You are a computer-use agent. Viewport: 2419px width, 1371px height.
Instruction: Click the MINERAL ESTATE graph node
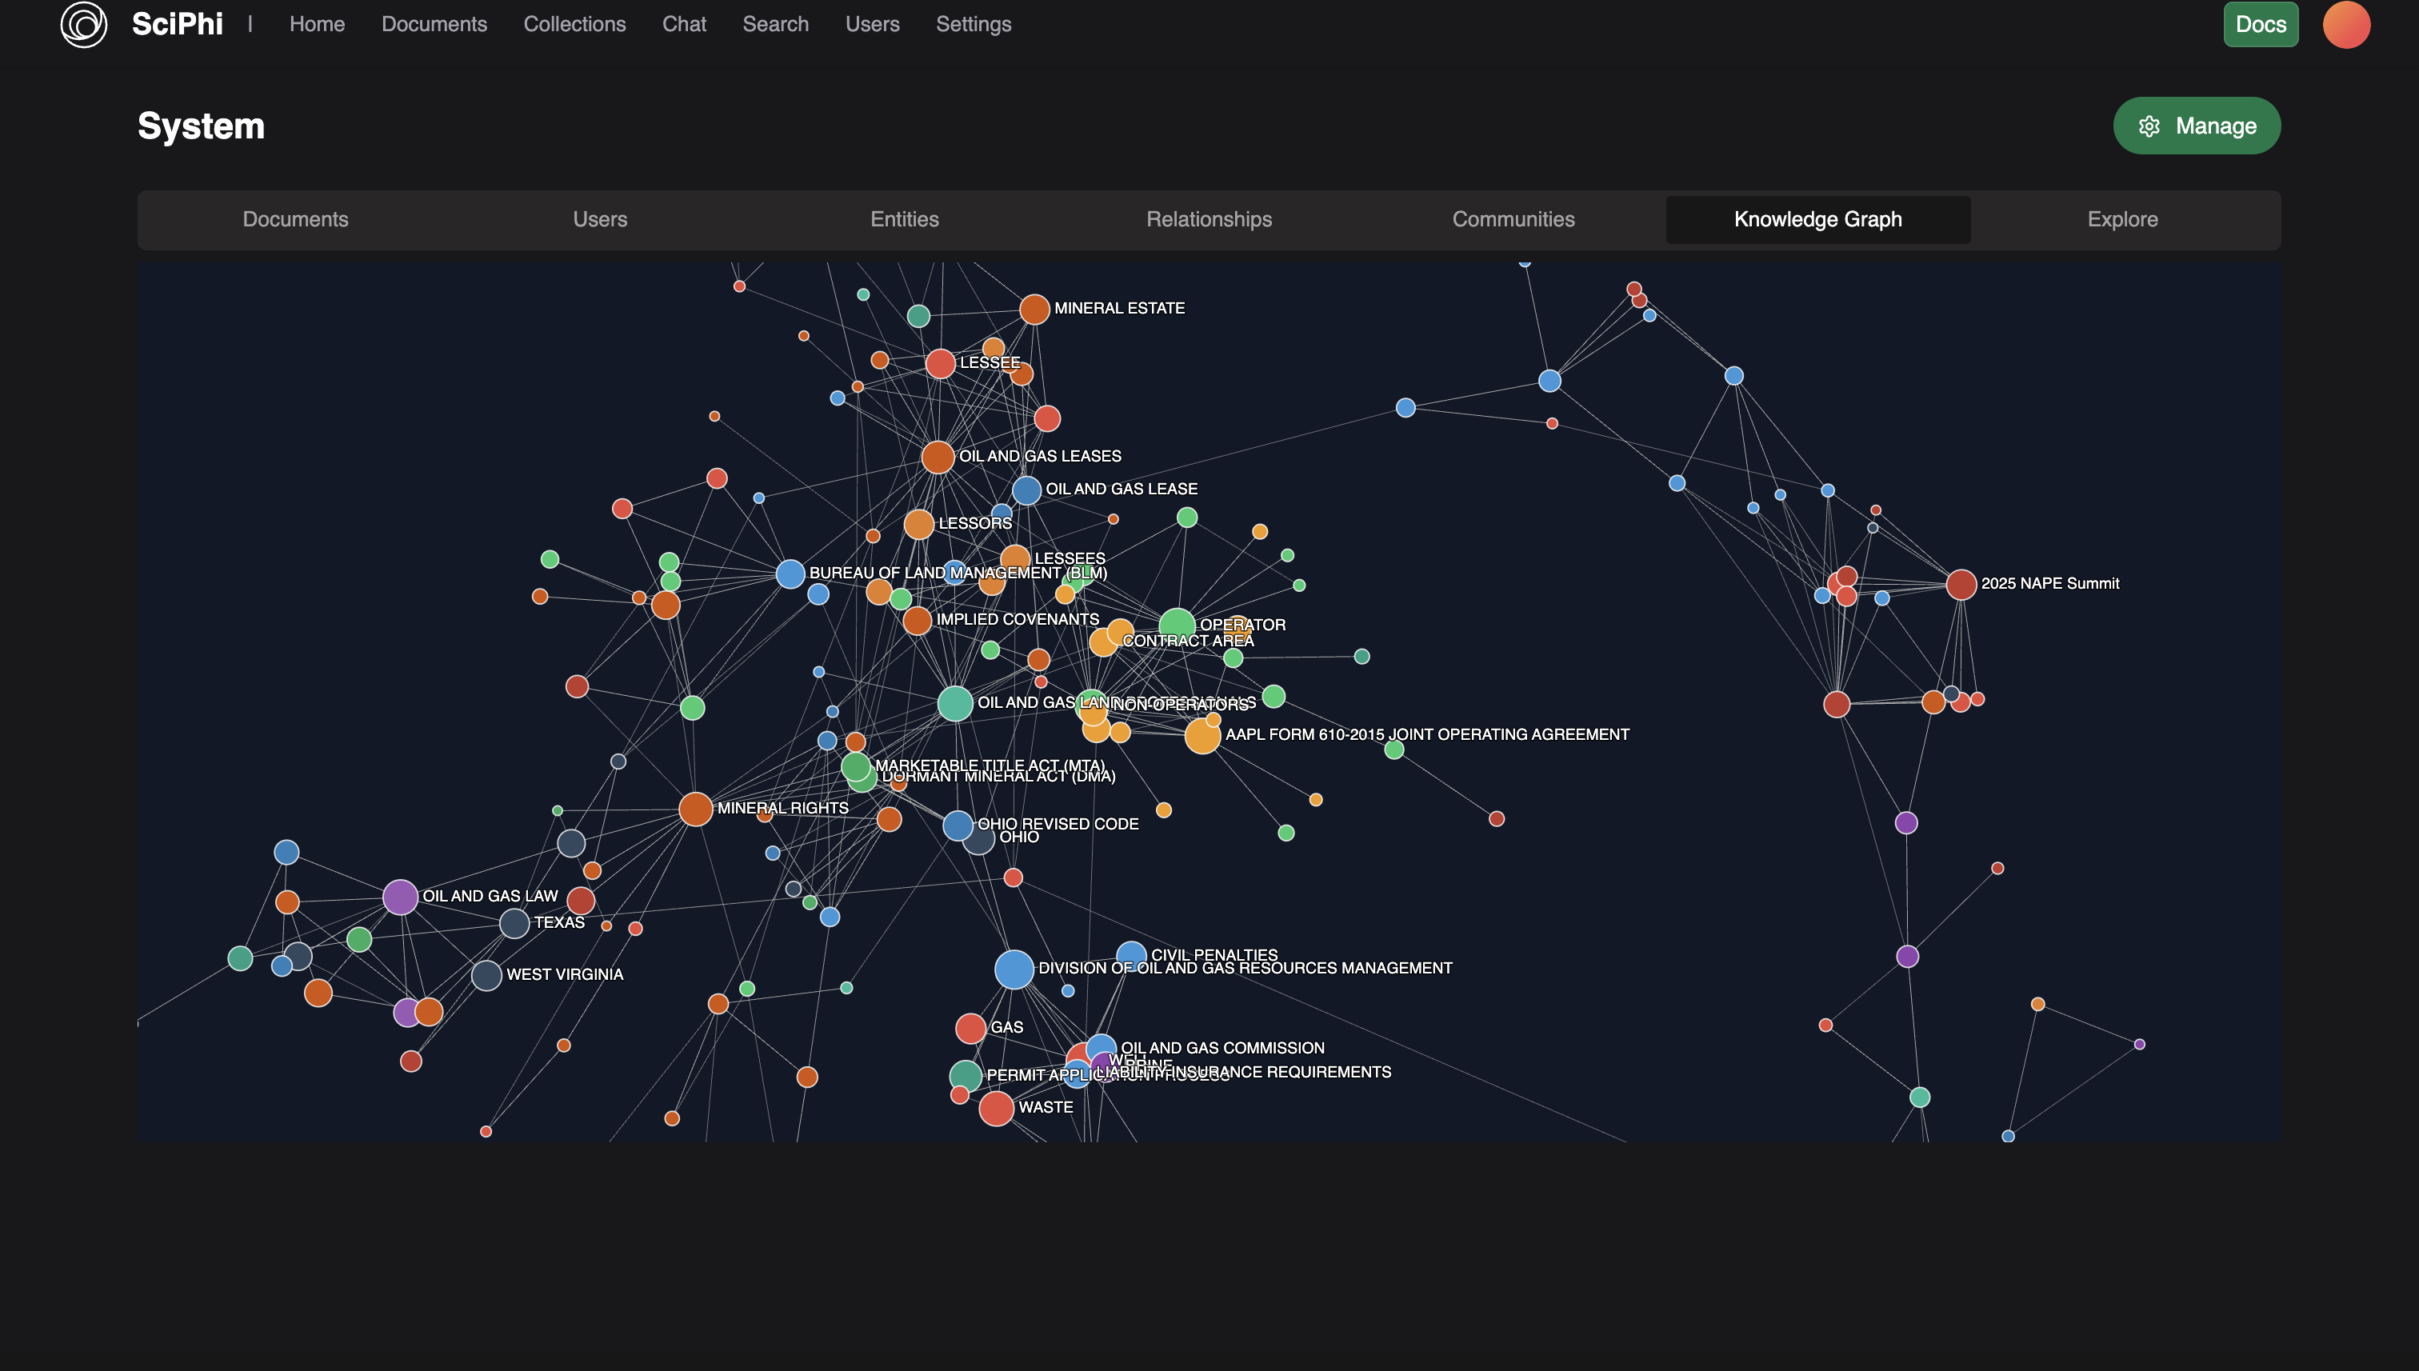pyautogui.click(x=1034, y=309)
